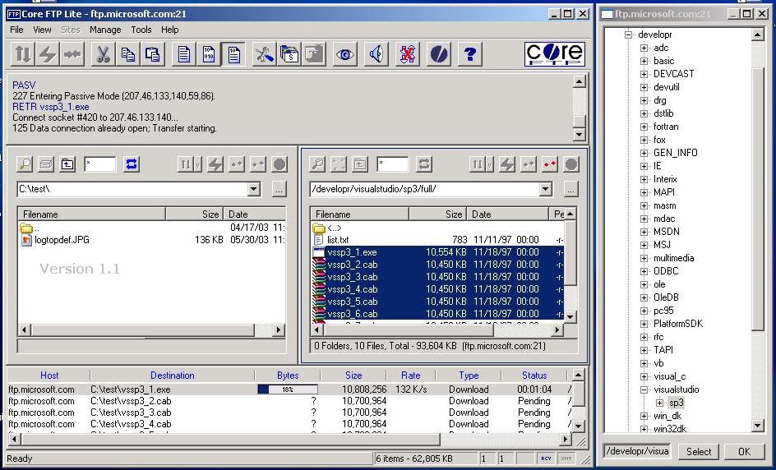Click the Cut scissors toolbar icon
The image size is (776, 470).
[x=103, y=54]
